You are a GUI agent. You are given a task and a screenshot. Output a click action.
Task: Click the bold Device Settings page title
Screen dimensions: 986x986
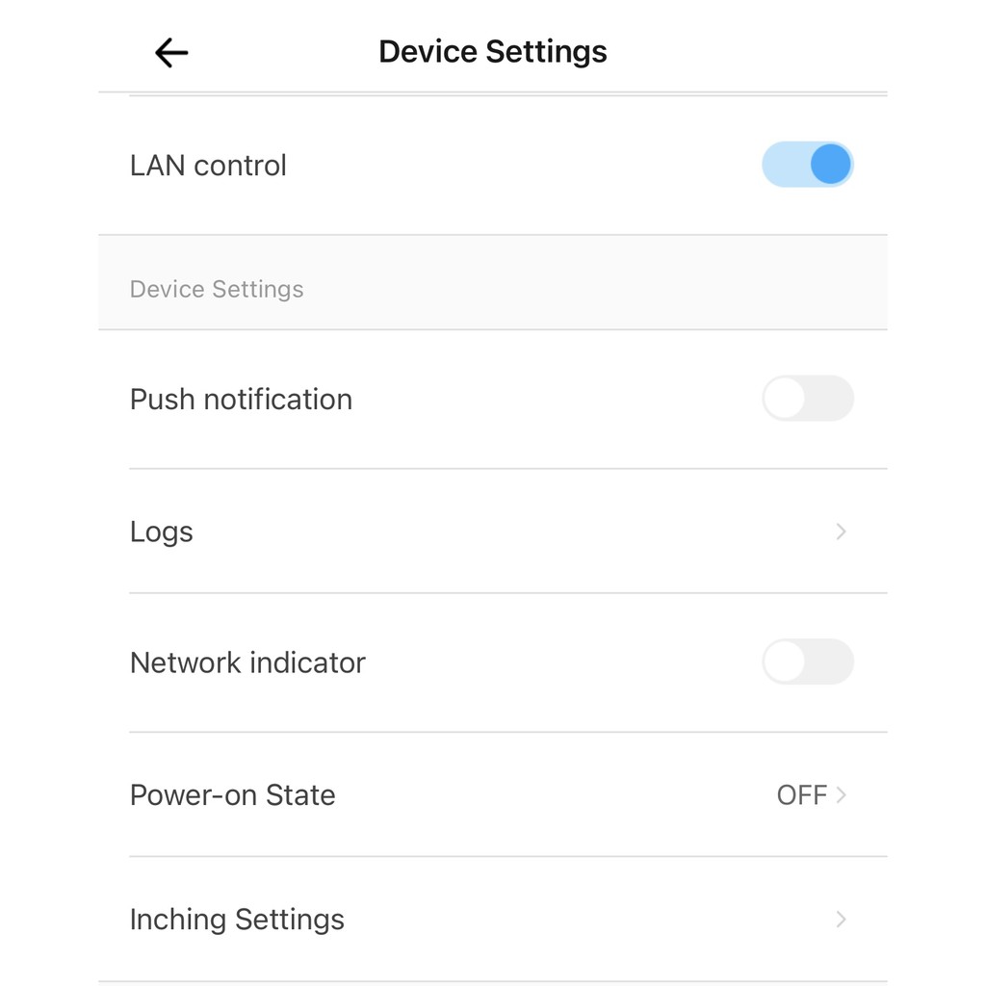pyautogui.click(x=492, y=52)
